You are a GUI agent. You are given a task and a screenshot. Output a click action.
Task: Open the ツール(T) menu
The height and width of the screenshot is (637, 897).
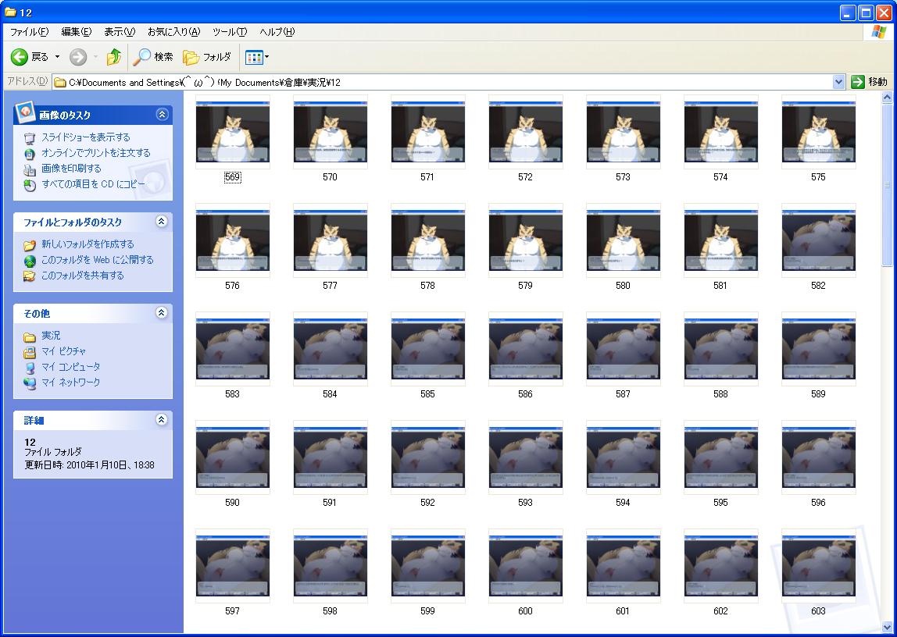(x=230, y=32)
